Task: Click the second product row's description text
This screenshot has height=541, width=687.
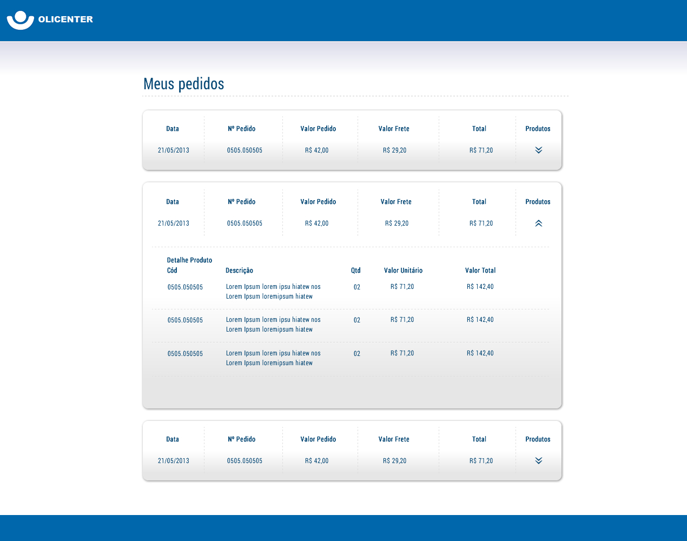Action: [273, 325]
